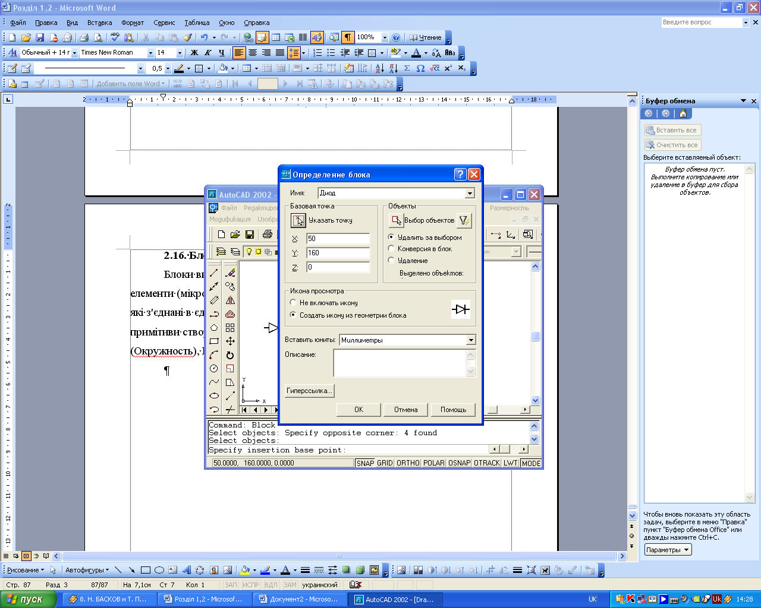Open Word 'Файл' menu
Screen dimensions: 761x608
click(18, 23)
